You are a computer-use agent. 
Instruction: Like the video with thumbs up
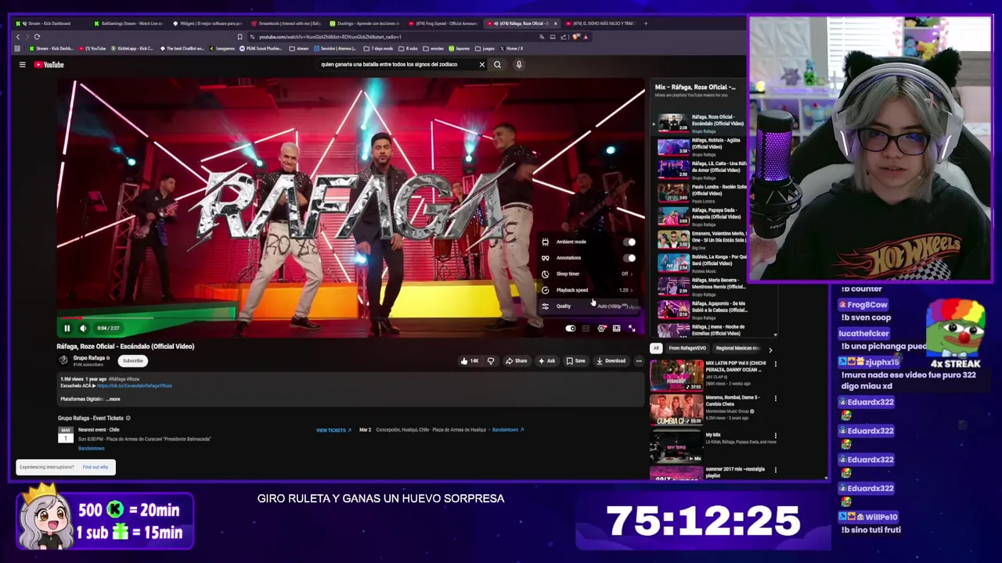(470, 361)
